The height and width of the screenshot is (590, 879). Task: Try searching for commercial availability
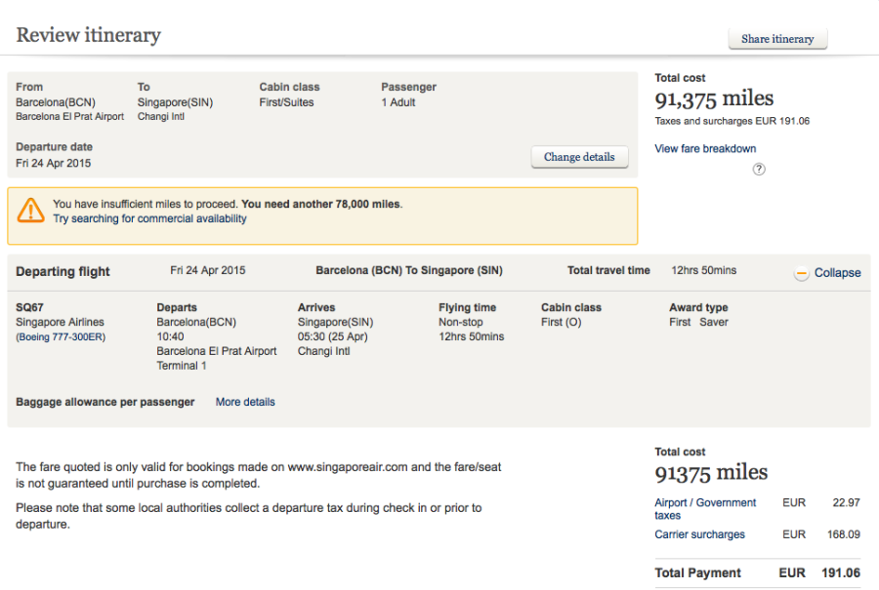point(149,219)
